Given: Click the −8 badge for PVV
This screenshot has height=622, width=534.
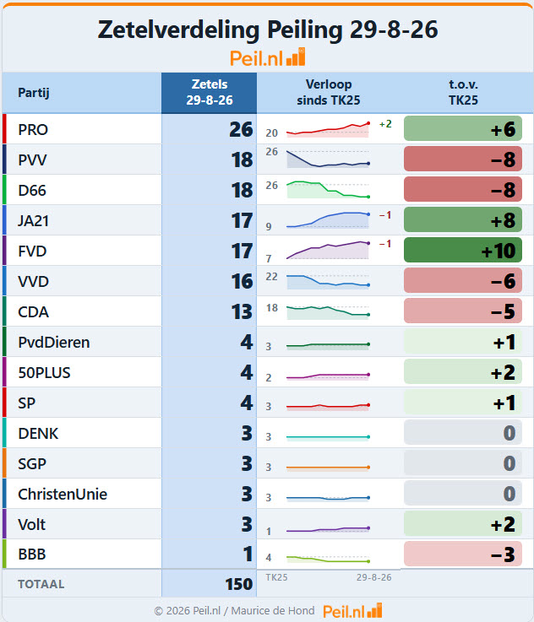Looking at the screenshot, I should [x=463, y=159].
